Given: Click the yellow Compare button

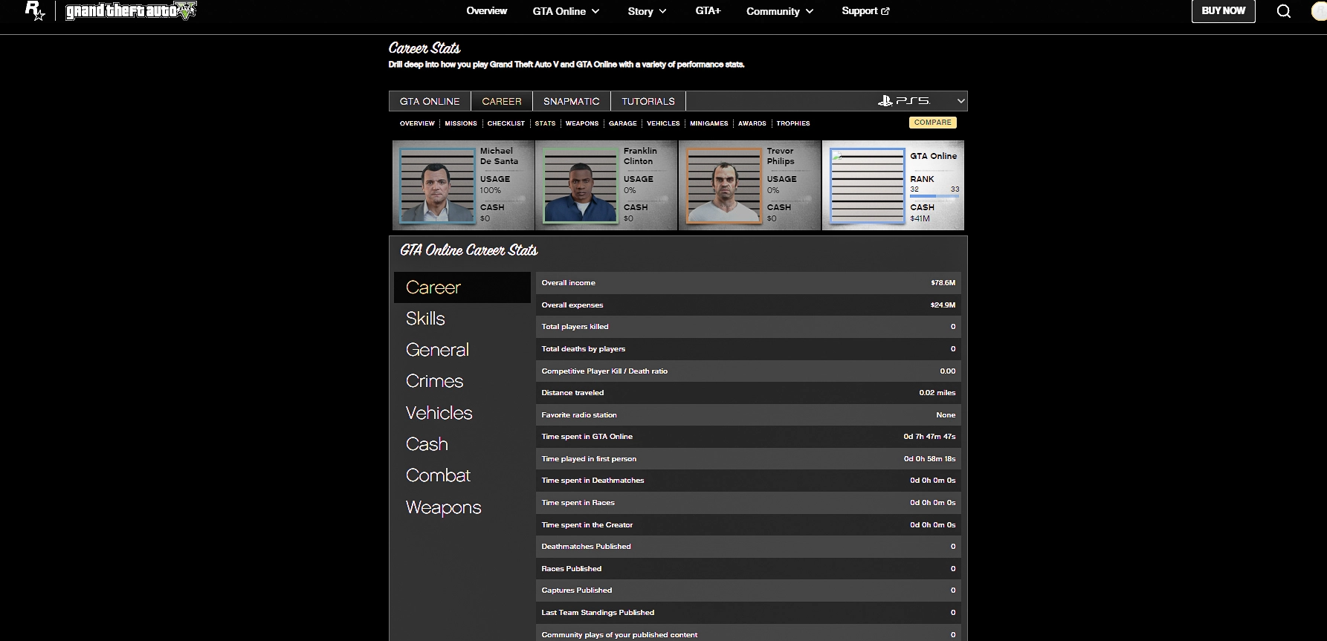Looking at the screenshot, I should tap(932, 123).
